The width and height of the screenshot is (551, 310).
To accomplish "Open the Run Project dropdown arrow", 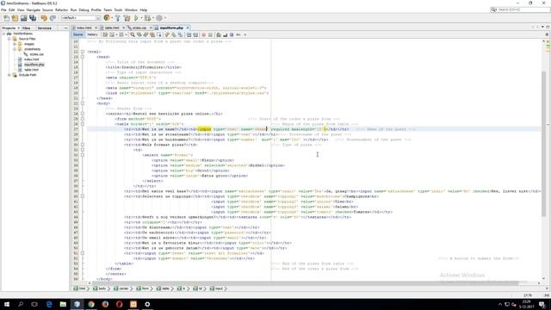I will point(141,18).
